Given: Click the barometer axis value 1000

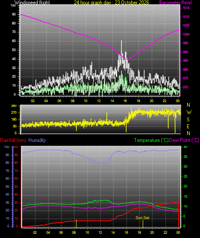Looking at the screenshot, I should [x=186, y=34].
